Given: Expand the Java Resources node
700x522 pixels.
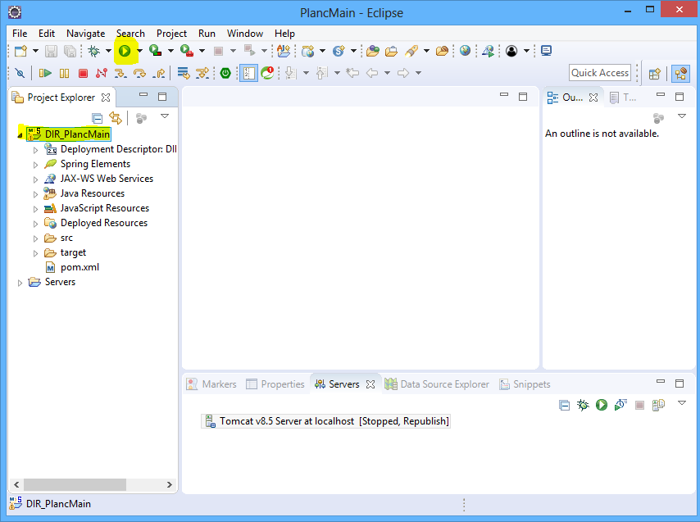Looking at the screenshot, I should [x=35, y=194].
